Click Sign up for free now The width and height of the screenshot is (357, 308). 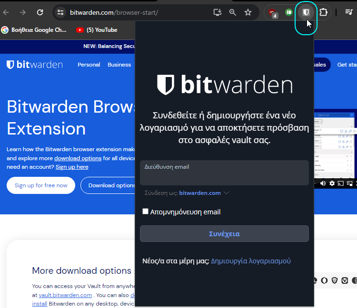[x=41, y=185]
